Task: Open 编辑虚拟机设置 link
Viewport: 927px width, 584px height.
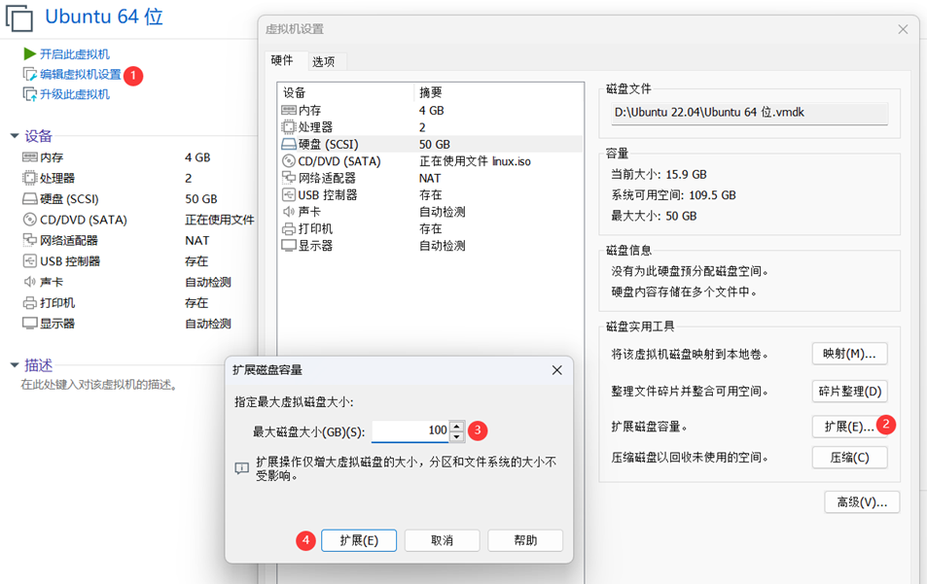Action: tap(81, 75)
